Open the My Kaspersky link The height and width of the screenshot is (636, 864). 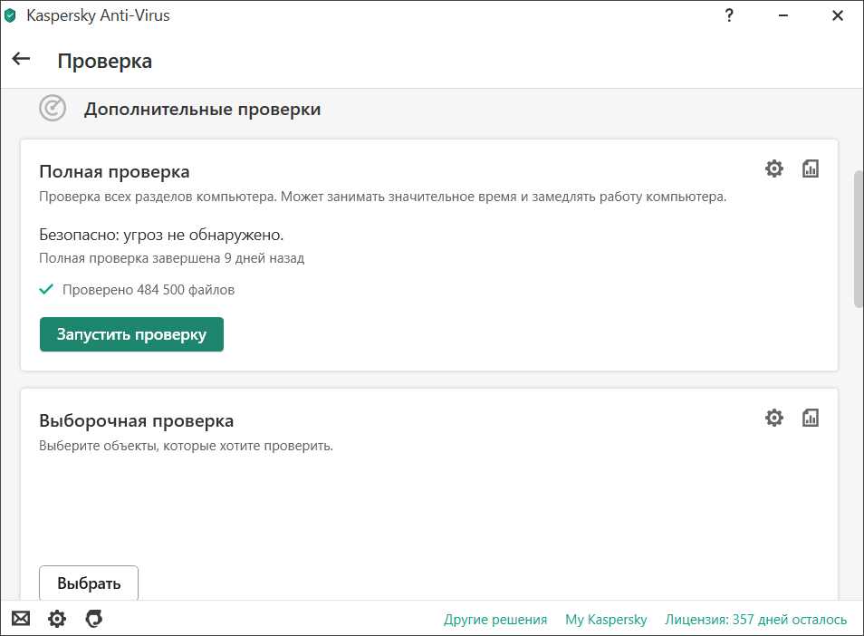pyautogui.click(x=606, y=620)
